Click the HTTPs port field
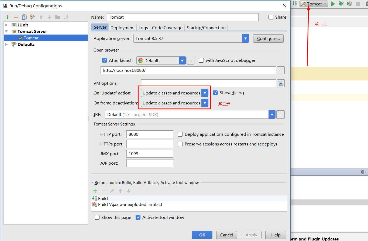 (150, 144)
